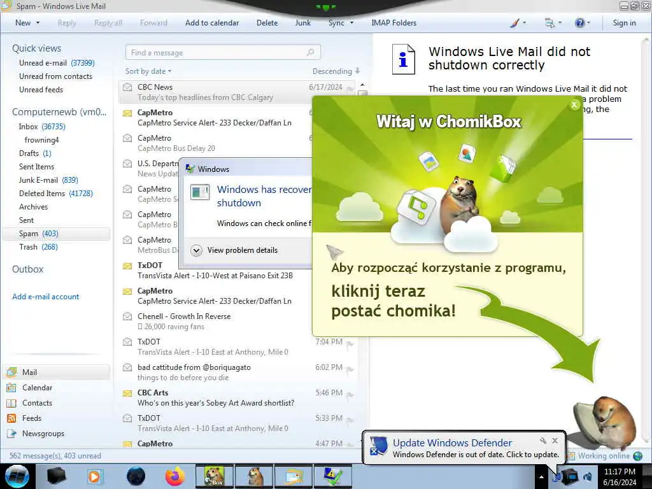This screenshot has width=652, height=489.
Task: Flag the TxDOT 7:04 PM message
Action: [350, 343]
